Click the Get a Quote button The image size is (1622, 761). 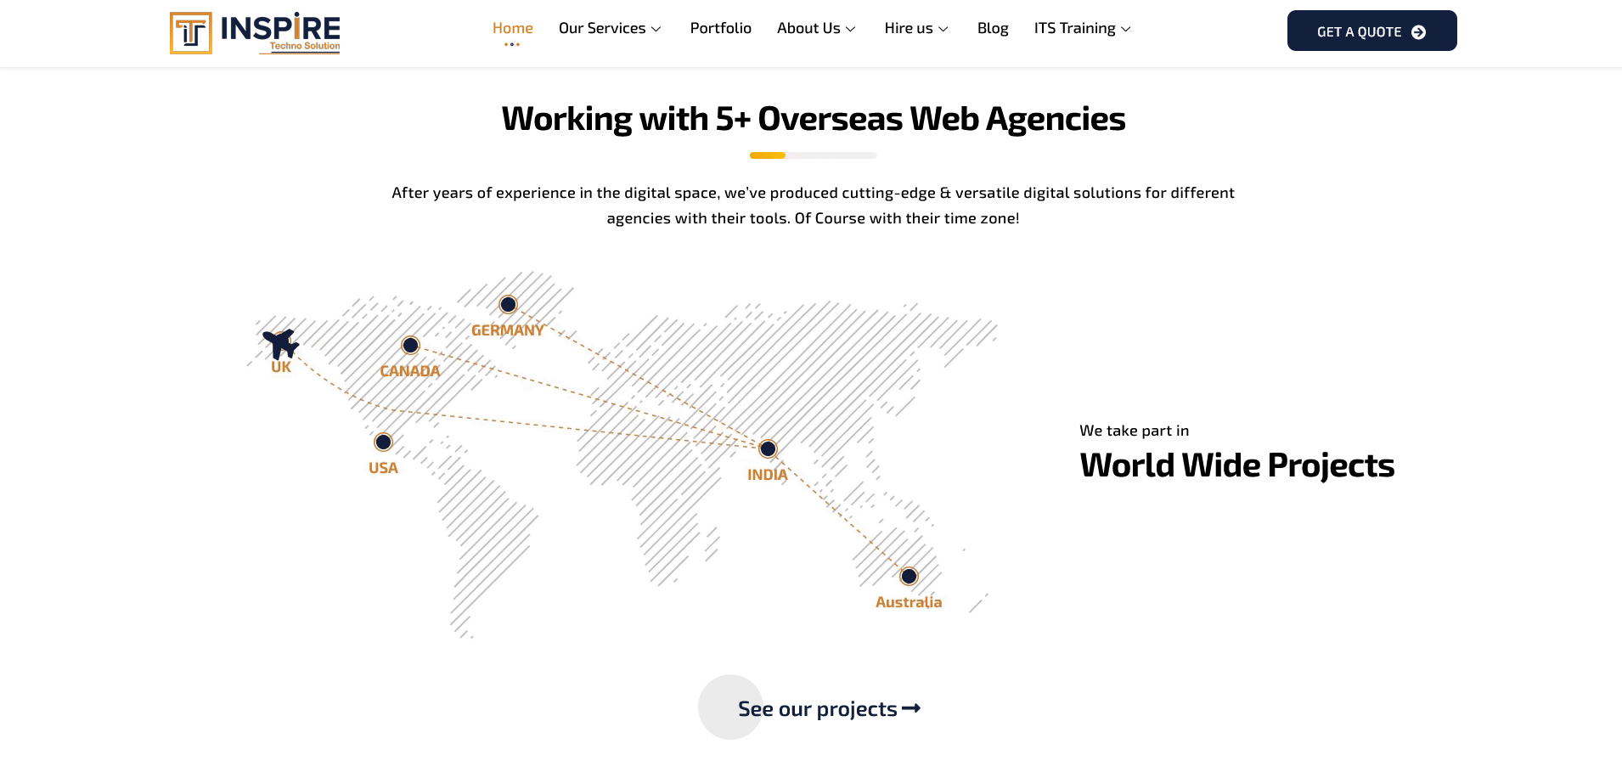pyautogui.click(x=1372, y=31)
